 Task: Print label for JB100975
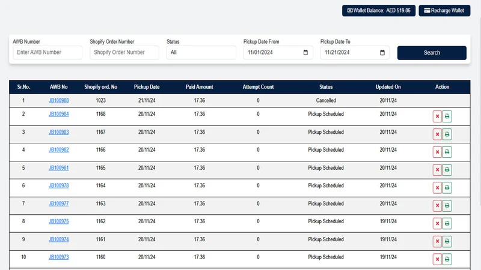point(447,223)
